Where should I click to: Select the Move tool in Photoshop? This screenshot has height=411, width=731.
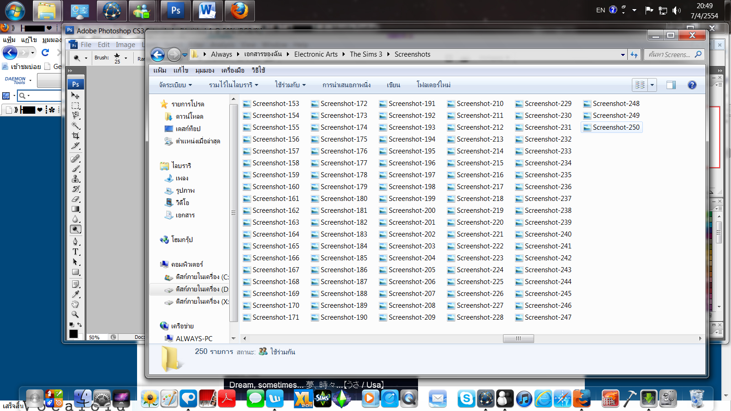click(75, 95)
